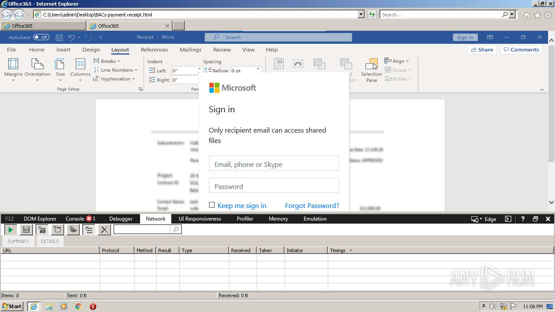Check the Keep me sign in checkbox
Image resolution: width=555 pixels, height=312 pixels.
click(212, 205)
